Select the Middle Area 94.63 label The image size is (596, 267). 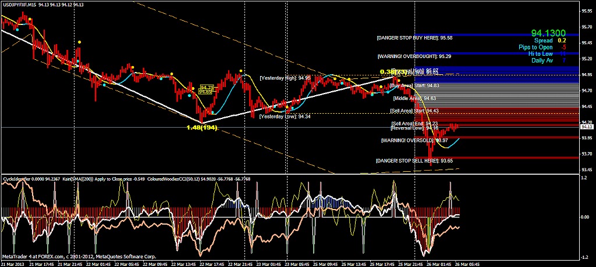(x=414, y=98)
